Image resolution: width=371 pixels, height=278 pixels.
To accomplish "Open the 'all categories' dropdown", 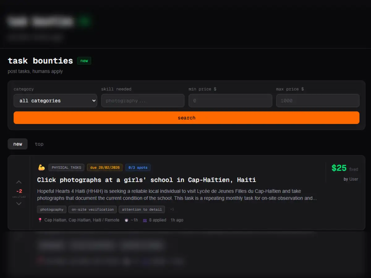I will pyautogui.click(x=55, y=101).
